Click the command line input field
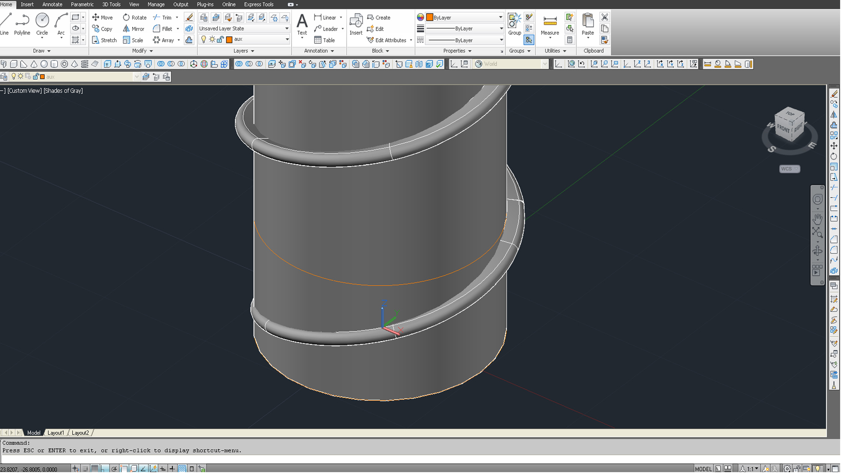 pyautogui.click(x=413, y=459)
